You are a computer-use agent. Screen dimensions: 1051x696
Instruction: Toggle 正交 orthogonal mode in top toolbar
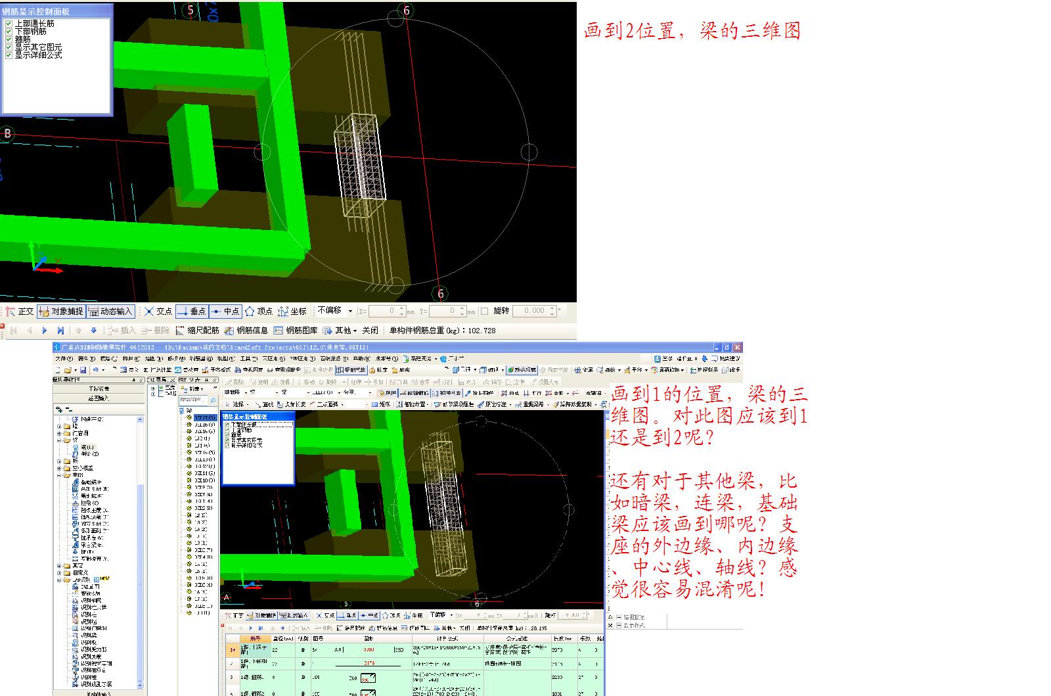click(20, 312)
